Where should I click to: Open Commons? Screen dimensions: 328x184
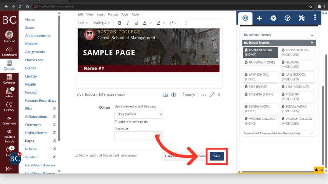point(9,120)
